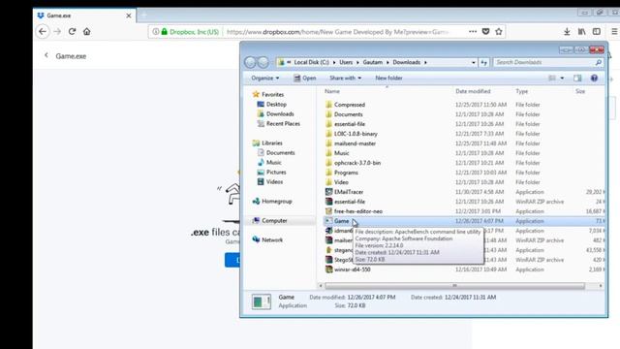Click the horizontal scrollbar in file list
620x349 pixels.
(454, 286)
